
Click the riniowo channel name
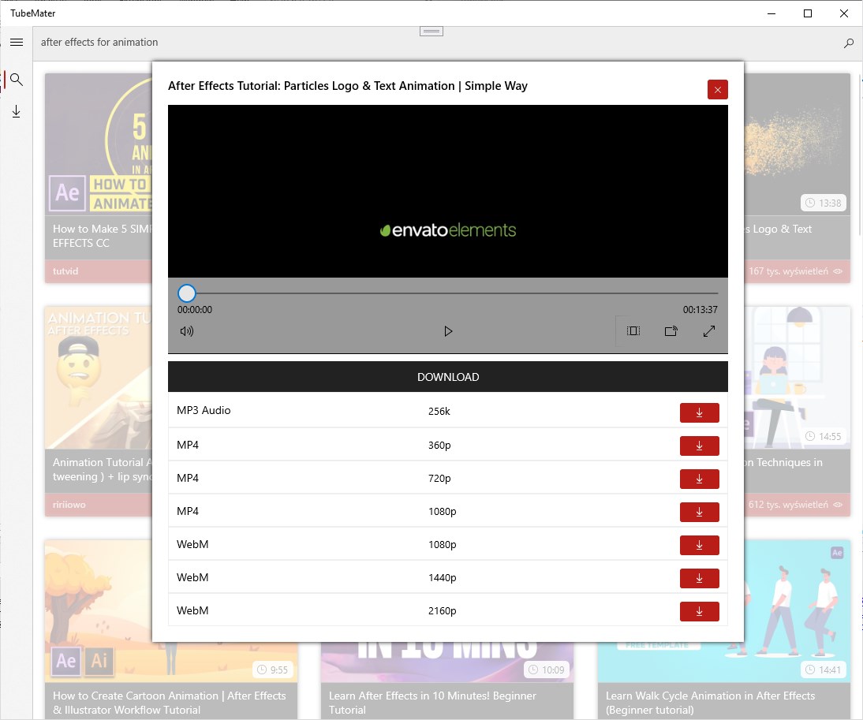pyautogui.click(x=69, y=505)
